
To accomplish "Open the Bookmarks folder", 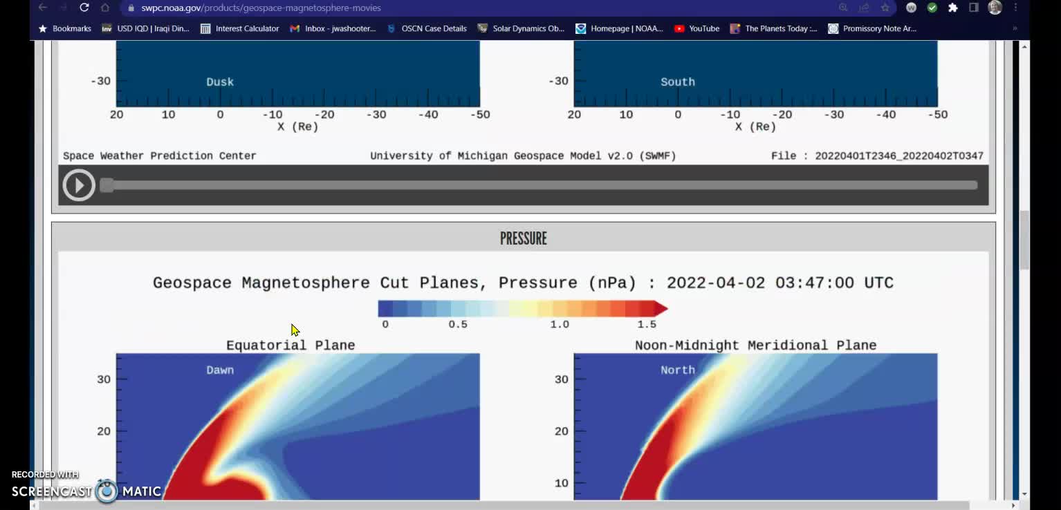I will click(x=64, y=28).
